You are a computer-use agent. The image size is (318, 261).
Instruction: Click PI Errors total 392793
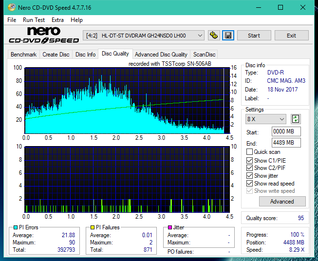[66, 250]
